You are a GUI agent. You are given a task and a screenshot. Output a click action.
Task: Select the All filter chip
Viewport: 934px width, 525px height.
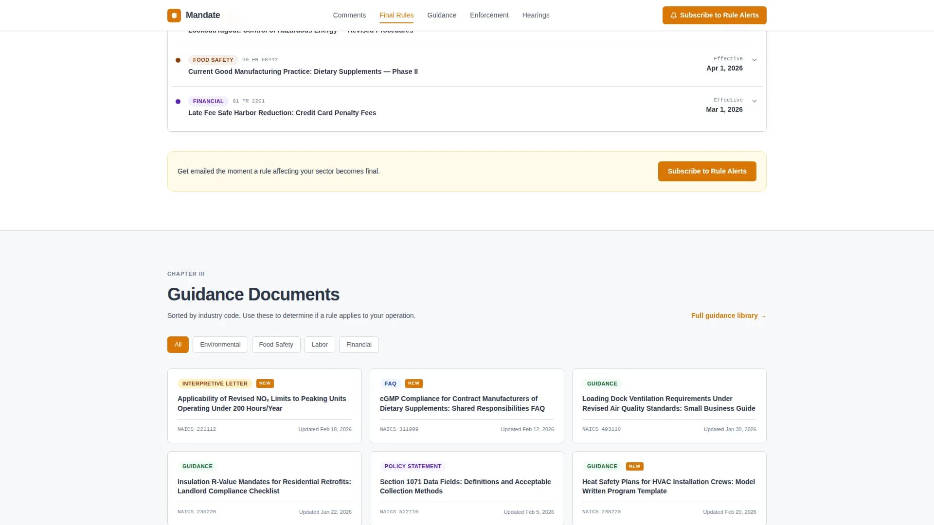tap(178, 345)
